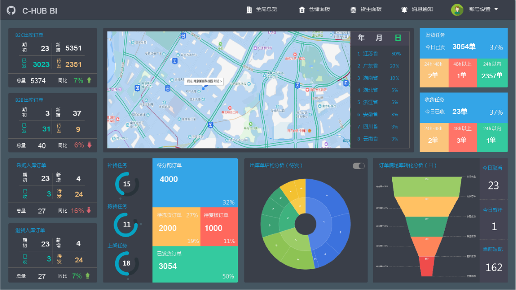Screen dimensions: 516x290
Task: Click the 货主面板 stack icon
Action: click(x=354, y=10)
